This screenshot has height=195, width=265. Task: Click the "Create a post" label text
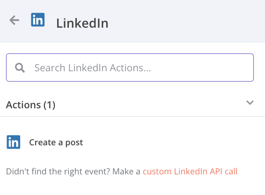[56, 142]
